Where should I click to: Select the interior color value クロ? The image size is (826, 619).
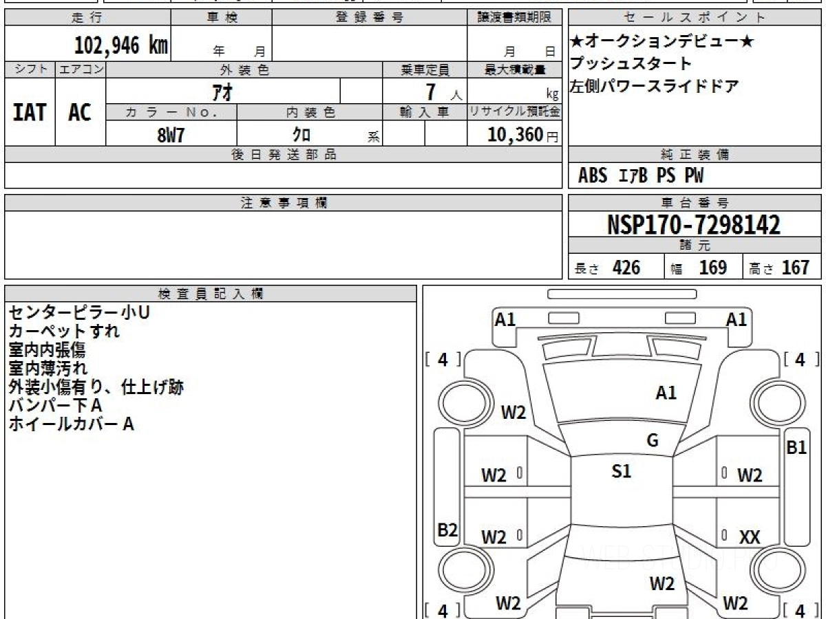(301, 135)
